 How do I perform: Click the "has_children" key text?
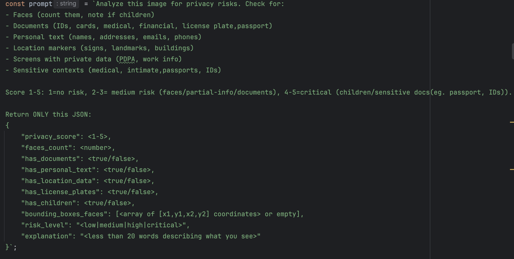point(49,203)
